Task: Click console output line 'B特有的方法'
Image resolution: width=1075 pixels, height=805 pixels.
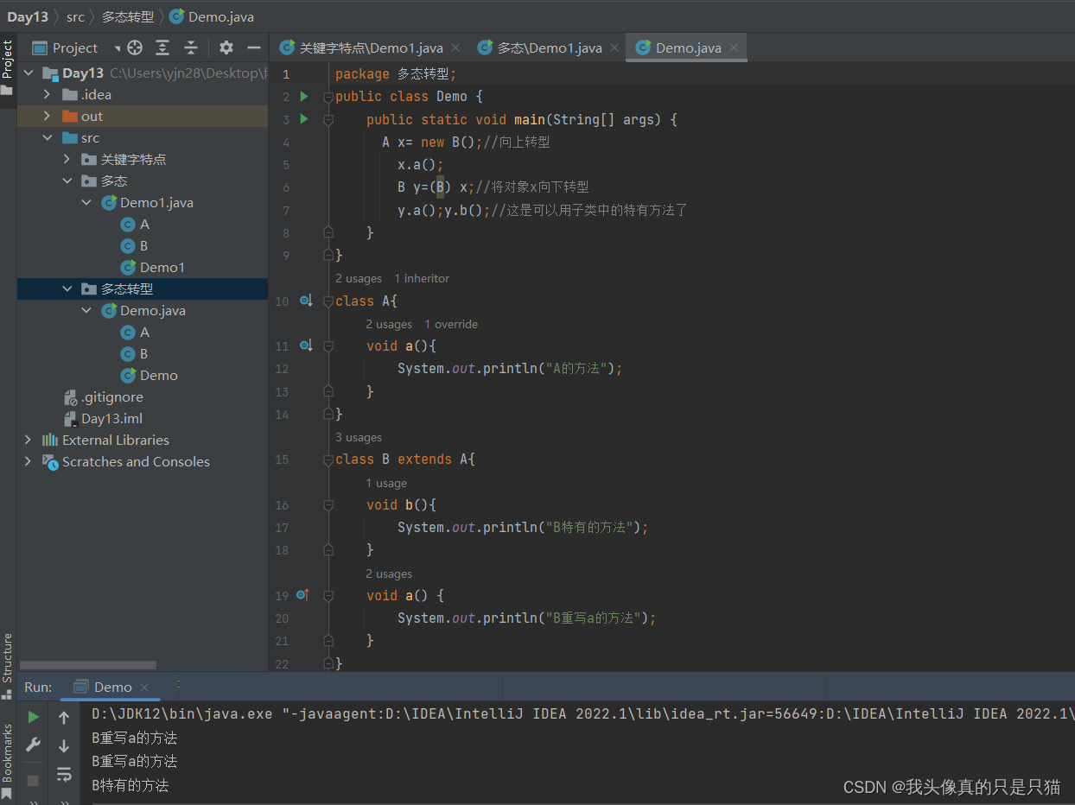Action: coord(130,786)
